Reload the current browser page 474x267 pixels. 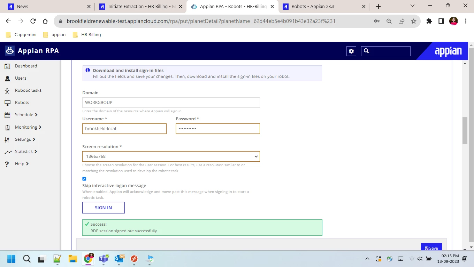[x=33, y=21]
